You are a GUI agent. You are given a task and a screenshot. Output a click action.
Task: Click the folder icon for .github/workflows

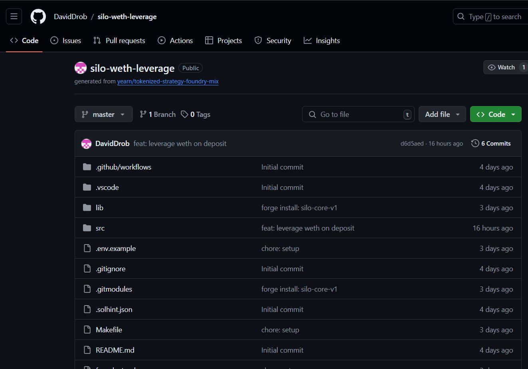coord(87,167)
